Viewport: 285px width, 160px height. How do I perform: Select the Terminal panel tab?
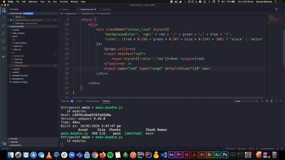(106, 101)
